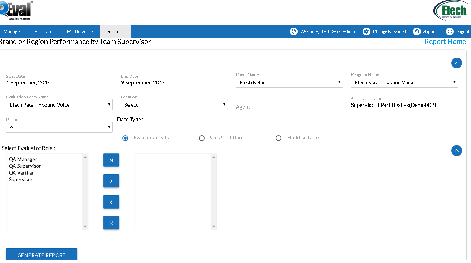
Task: Collapse the Evaluator Role section chevron
Action: coord(457,151)
